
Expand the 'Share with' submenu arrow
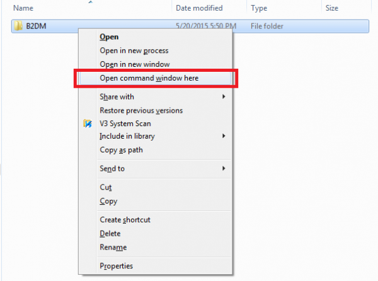(x=224, y=97)
